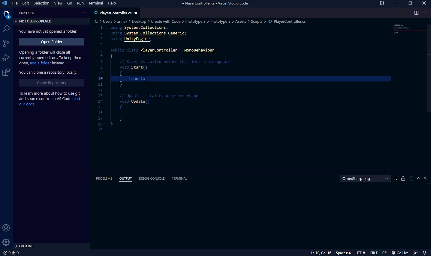Click 'Desktop' in the breadcrumb path

[x=139, y=22]
